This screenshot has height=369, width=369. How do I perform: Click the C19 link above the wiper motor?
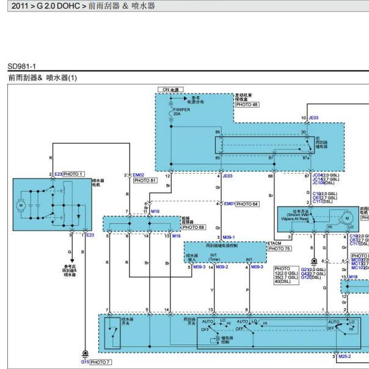(316, 194)
